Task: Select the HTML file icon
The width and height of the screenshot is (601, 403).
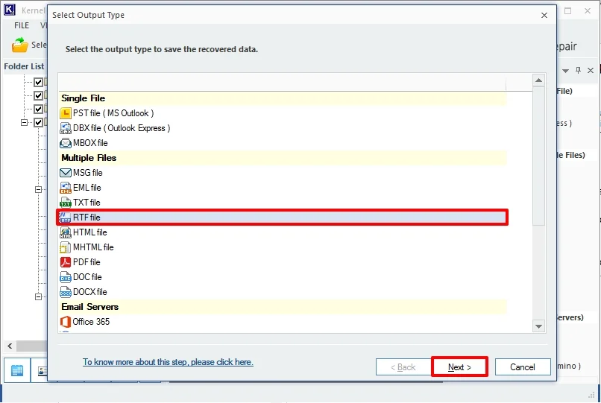Action: pos(66,232)
